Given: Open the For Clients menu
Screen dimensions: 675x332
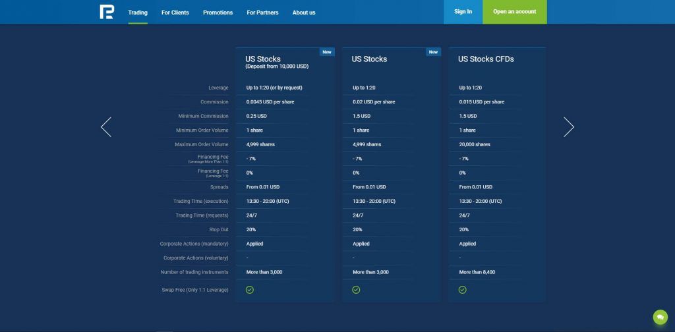Looking at the screenshot, I should (x=175, y=13).
